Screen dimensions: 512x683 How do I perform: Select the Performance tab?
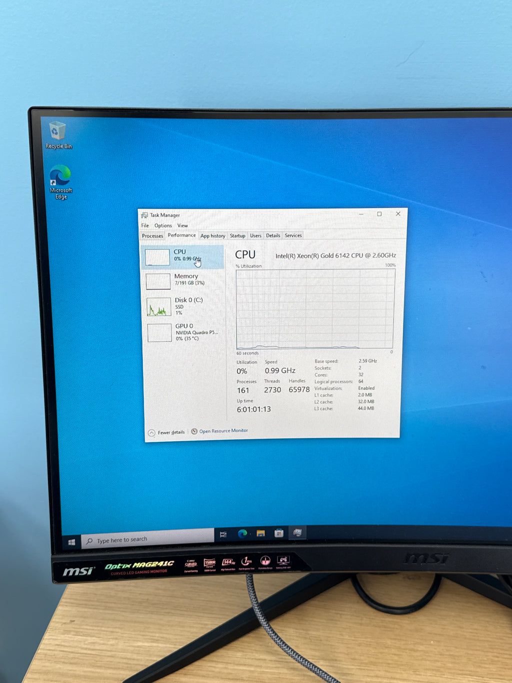181,235
